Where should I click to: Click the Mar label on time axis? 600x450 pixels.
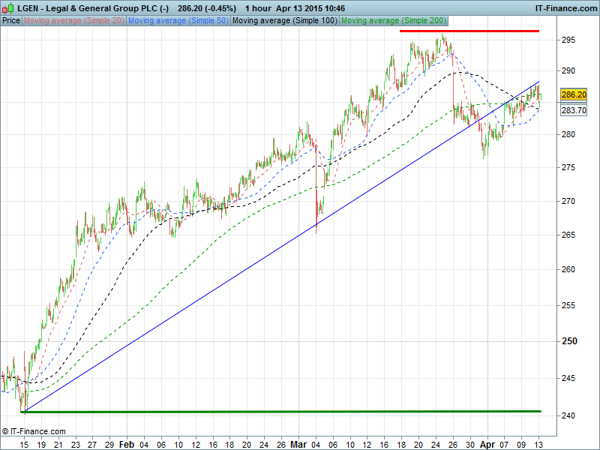click(299, 444)
